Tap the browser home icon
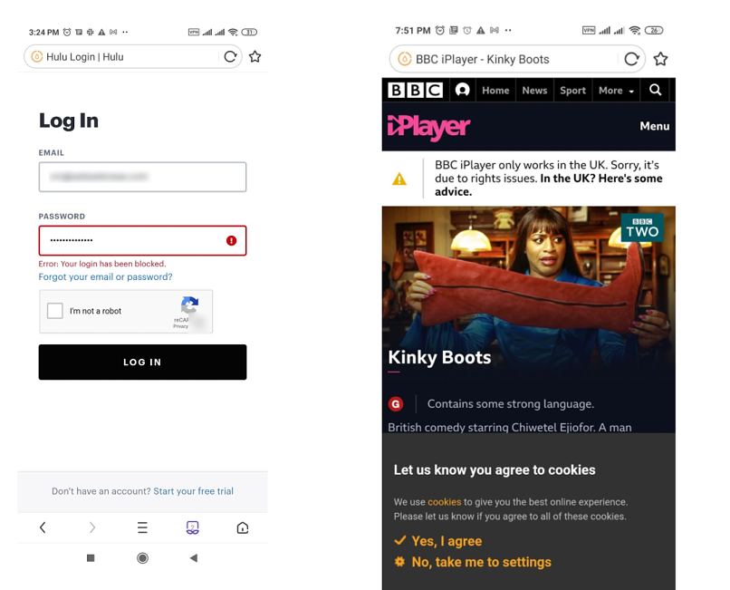The image size is (730, 590). point(243,527)
